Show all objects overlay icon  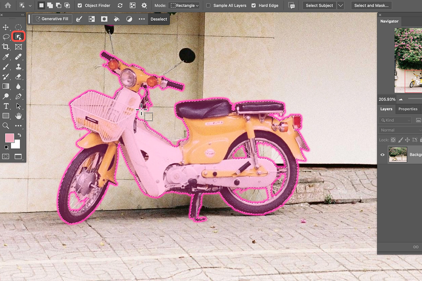pyautogui.click(x=133, y=6)
